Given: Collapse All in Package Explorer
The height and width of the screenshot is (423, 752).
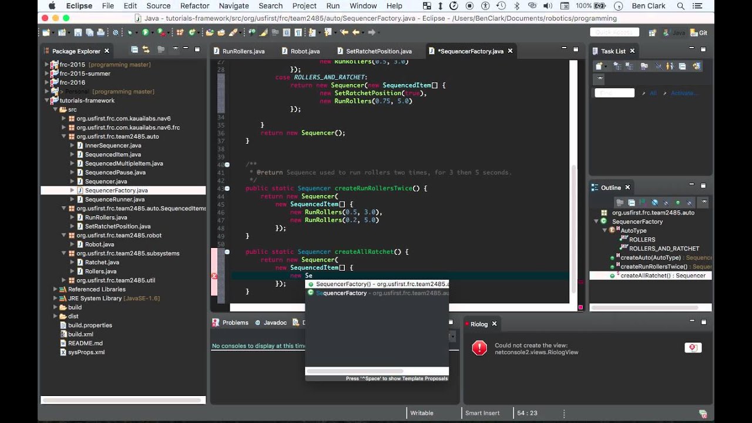Looking at the screenshot, I should 135,50.
